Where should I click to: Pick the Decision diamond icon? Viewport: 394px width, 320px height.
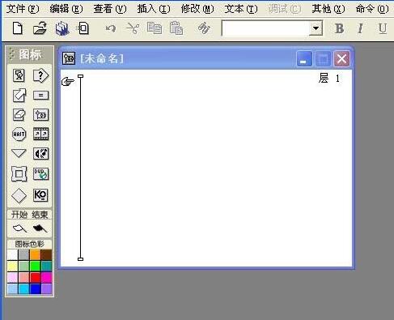click(19, 195)
